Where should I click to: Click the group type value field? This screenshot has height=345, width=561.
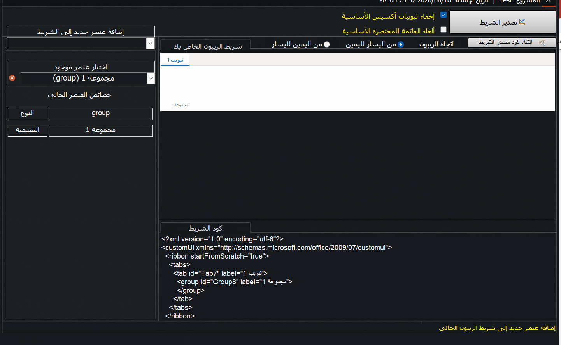(x=101, y=113)
